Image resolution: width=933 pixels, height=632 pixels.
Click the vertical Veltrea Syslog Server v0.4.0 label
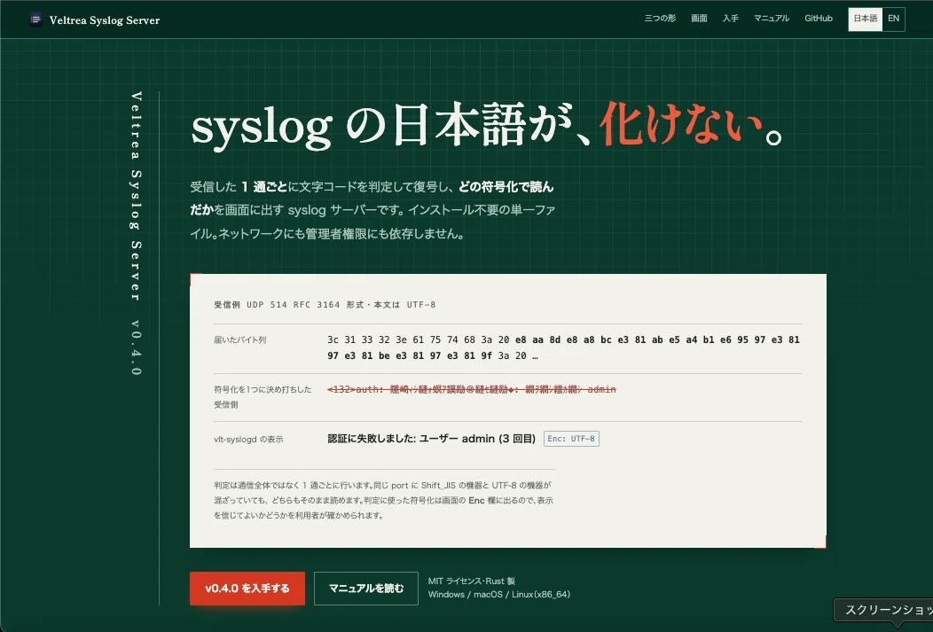click(137, 234)
